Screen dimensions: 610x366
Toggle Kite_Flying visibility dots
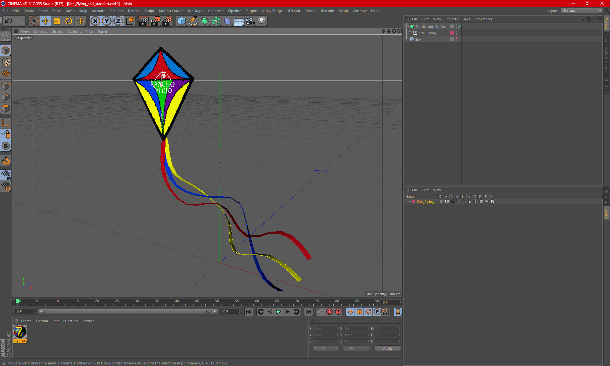[x=457, y=33]
